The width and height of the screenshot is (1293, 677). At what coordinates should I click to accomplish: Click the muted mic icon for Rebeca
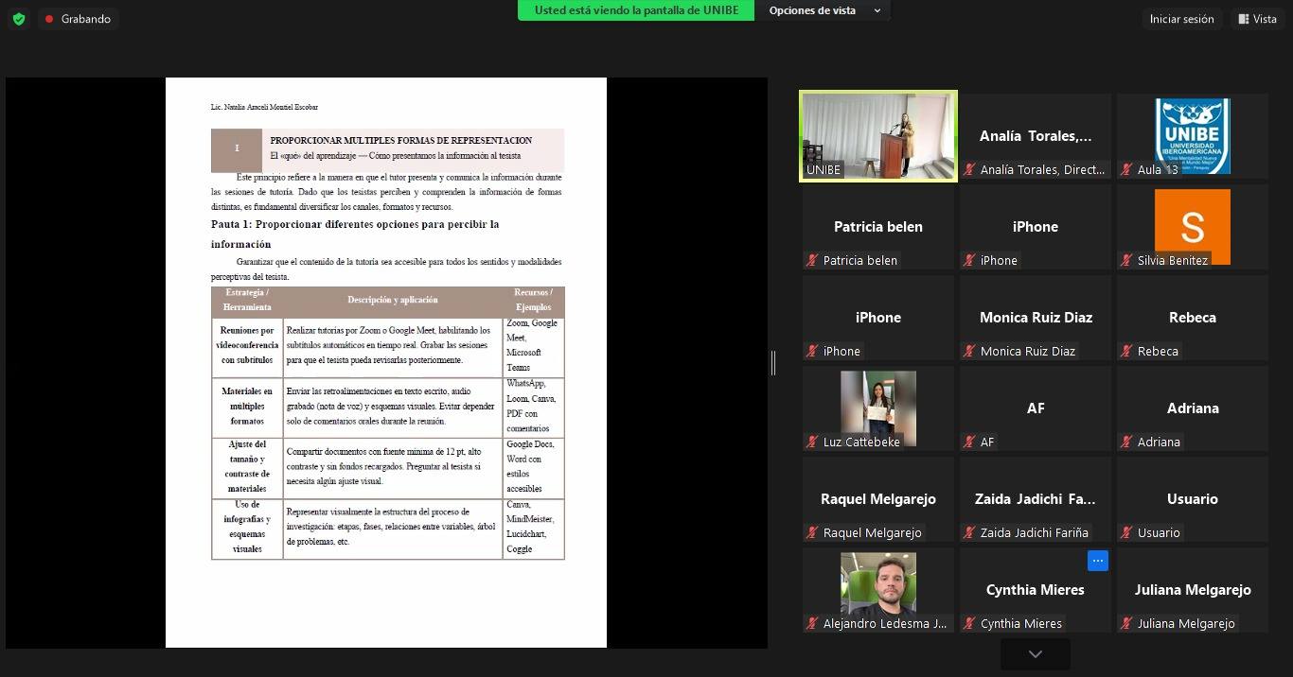click(1126, 352)
